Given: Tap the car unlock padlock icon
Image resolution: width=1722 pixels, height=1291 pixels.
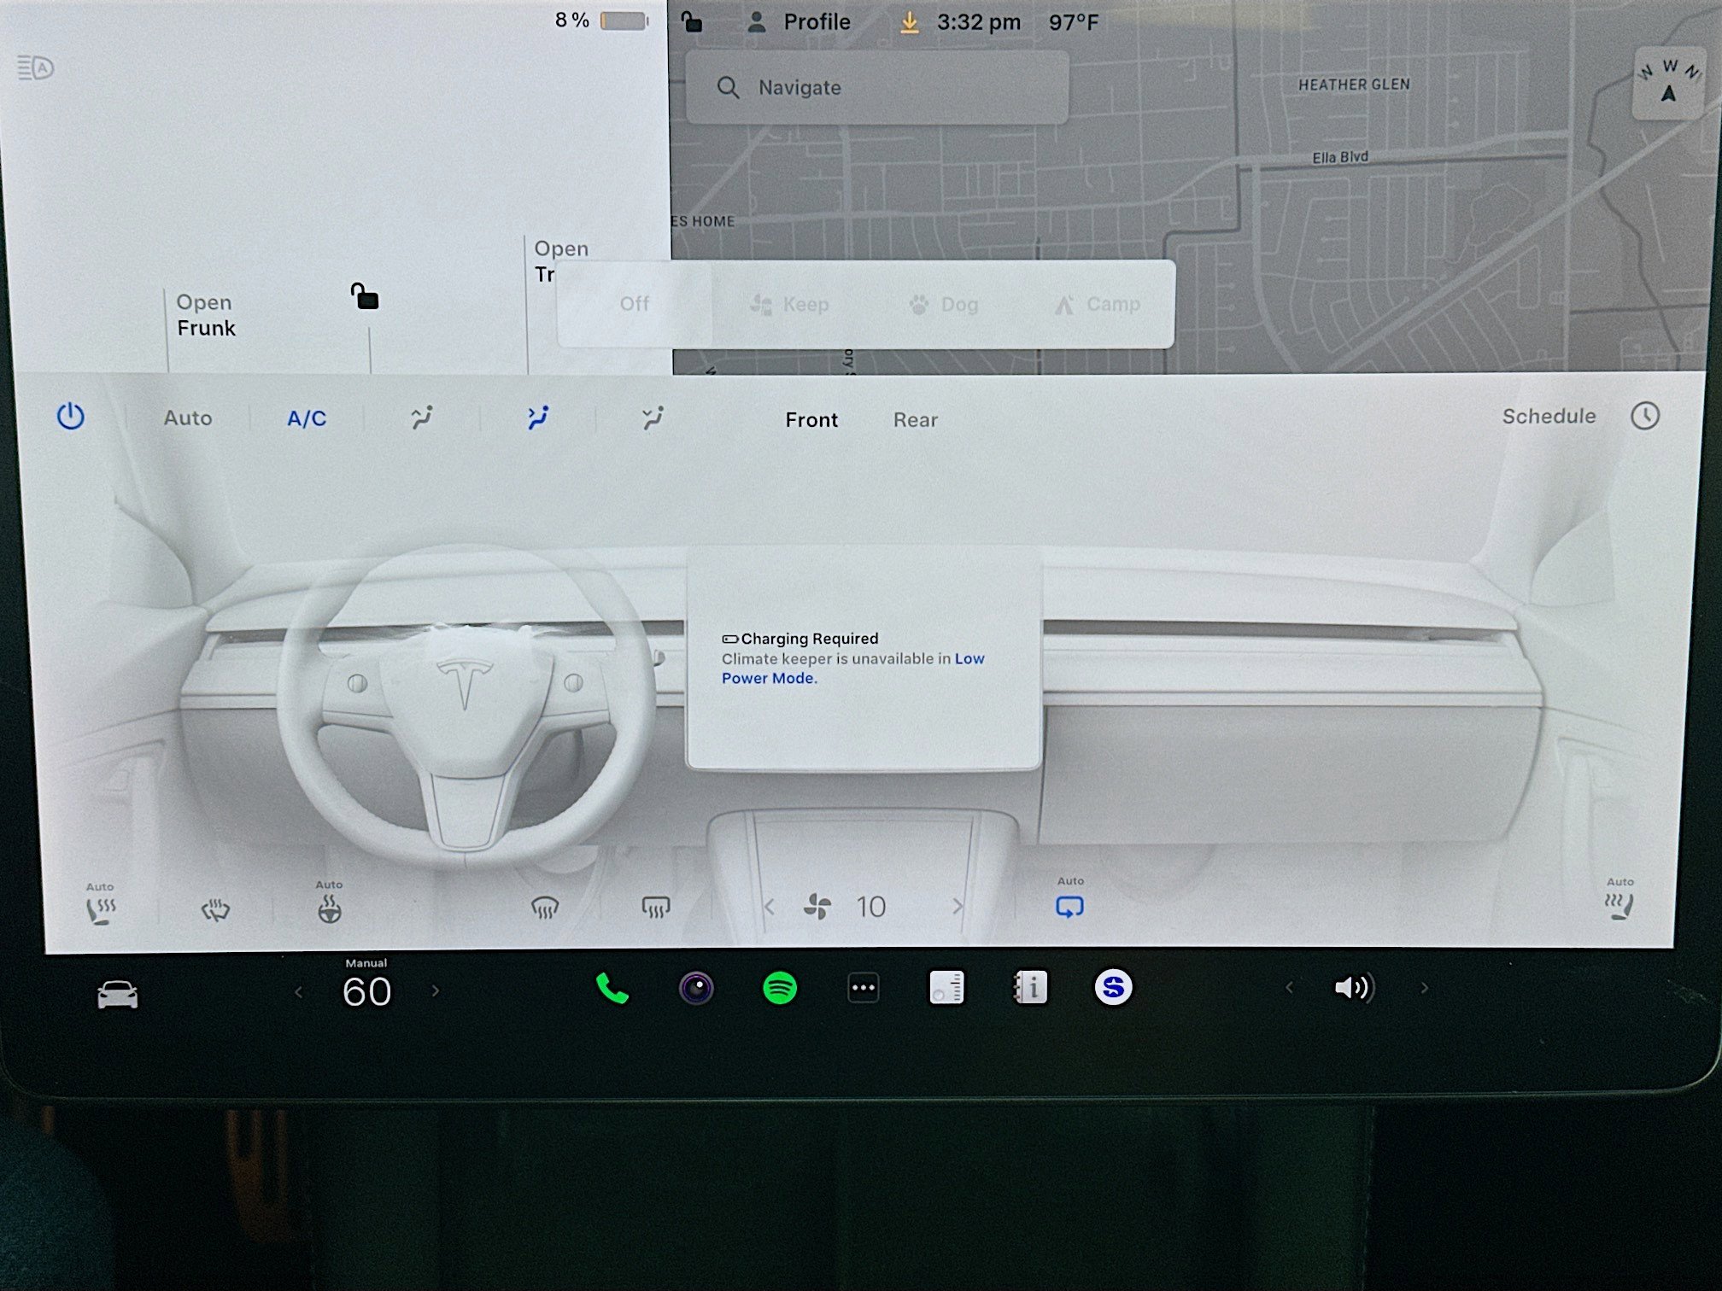Looking at the screenshot, I should (x=365, y=296).
